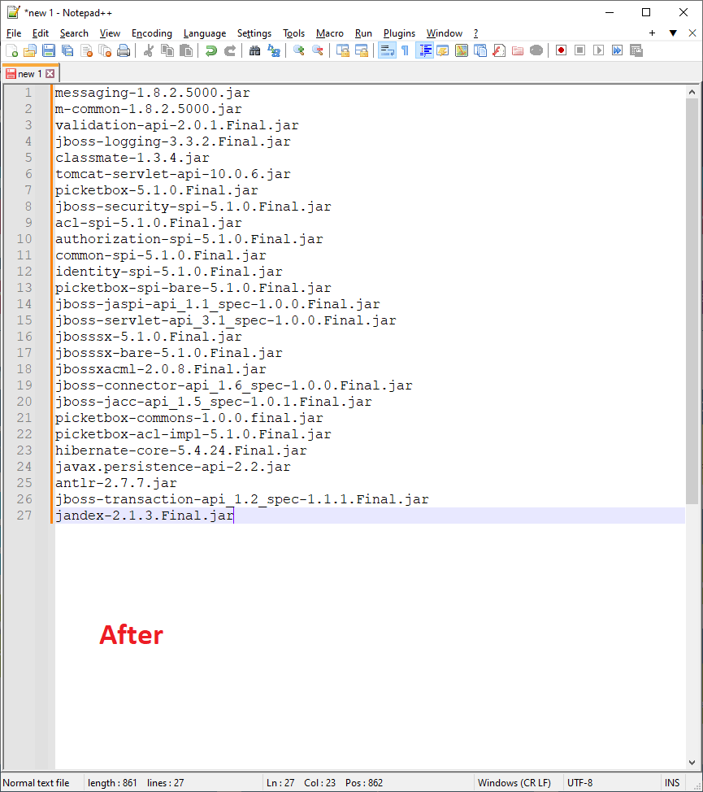Screen dimensions: 703x792
Task: Click the Plugins menu entry
Action: tap(399, 33)
